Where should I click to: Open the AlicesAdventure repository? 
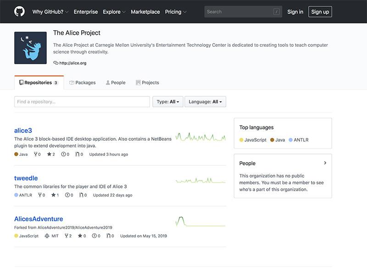39,219
